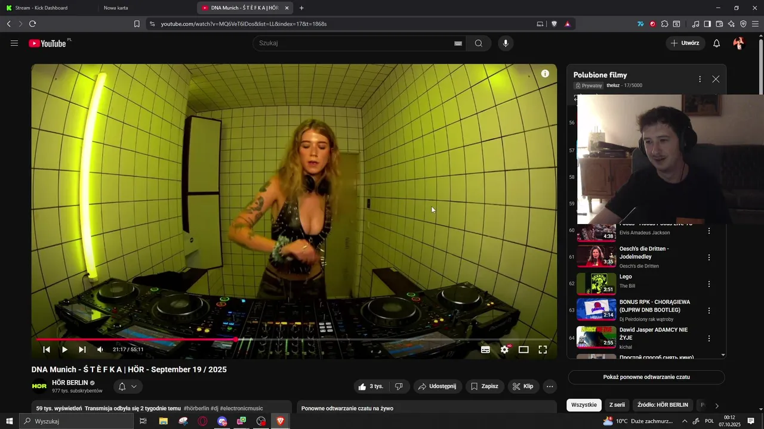Open subscription notification bell dropdown
764x429 pixels.
pos(128,386)
